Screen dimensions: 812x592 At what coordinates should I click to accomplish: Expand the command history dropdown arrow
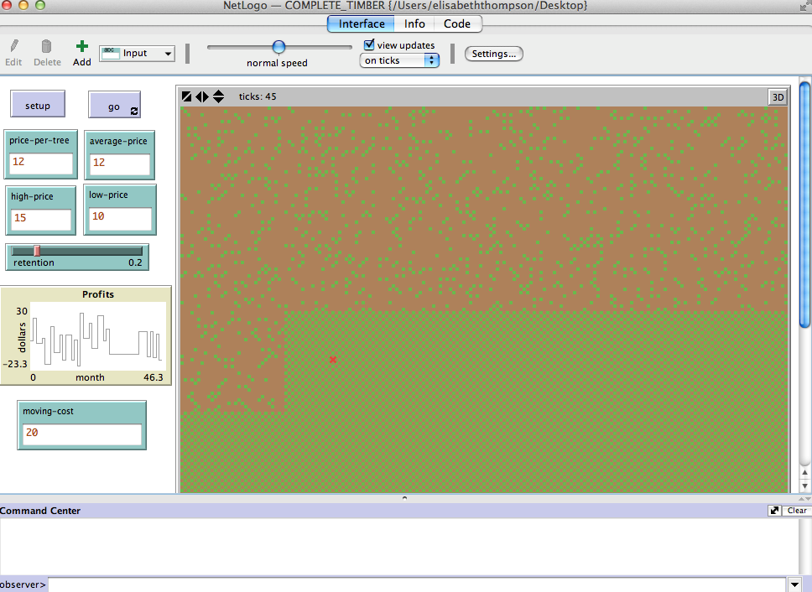pyautogui.click(x=794, y=584)
